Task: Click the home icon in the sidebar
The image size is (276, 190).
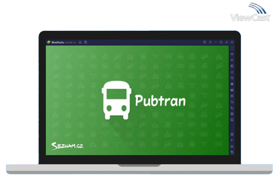Action: click(232, 146)
